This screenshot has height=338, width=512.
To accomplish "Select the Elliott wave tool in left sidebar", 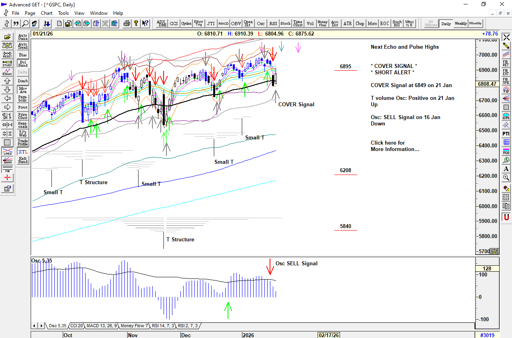I will pyautogui.click(x=7, y=72).
